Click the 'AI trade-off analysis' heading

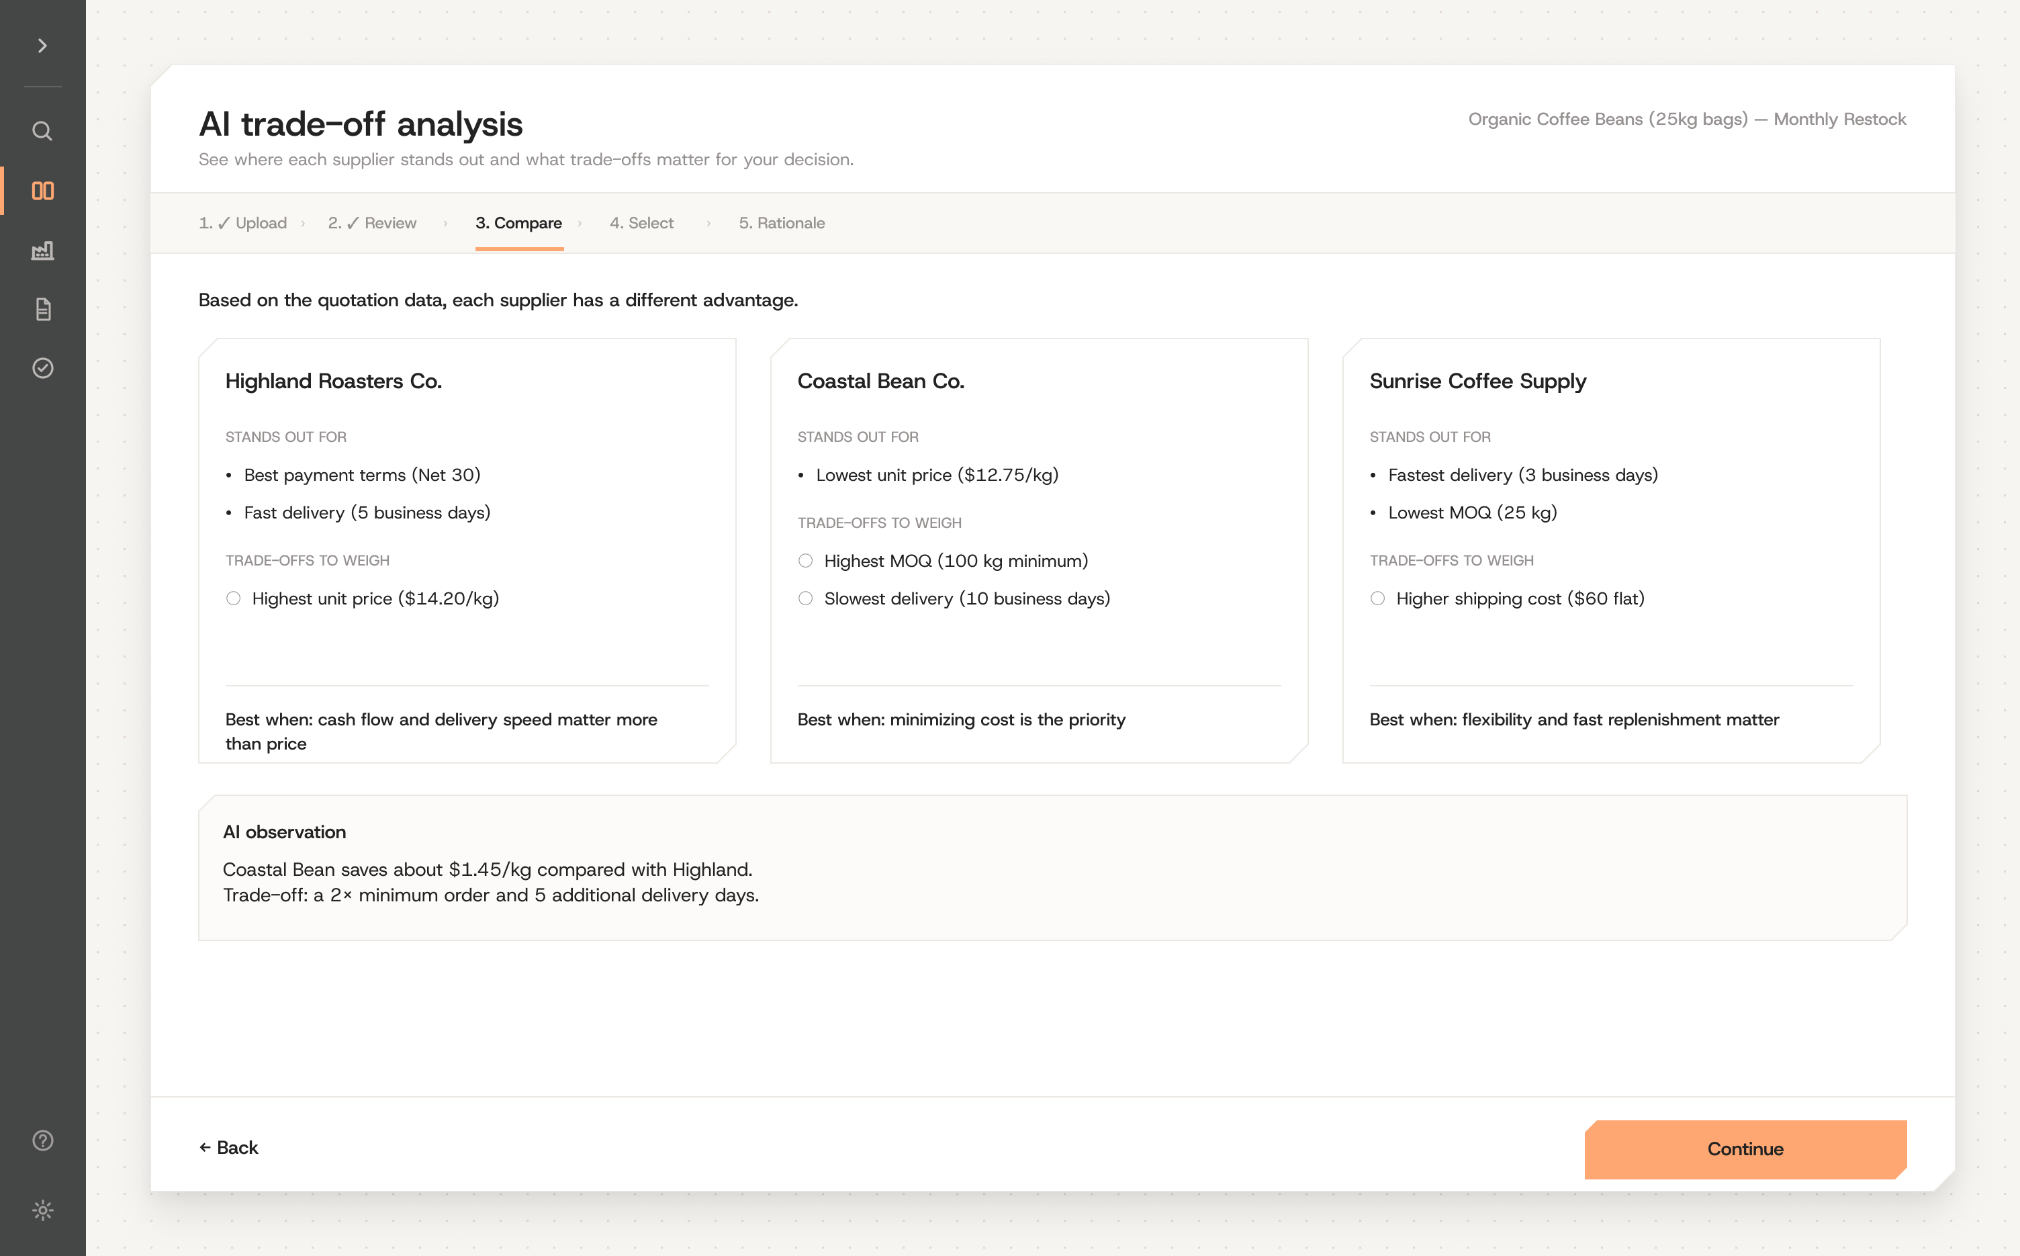361,124
